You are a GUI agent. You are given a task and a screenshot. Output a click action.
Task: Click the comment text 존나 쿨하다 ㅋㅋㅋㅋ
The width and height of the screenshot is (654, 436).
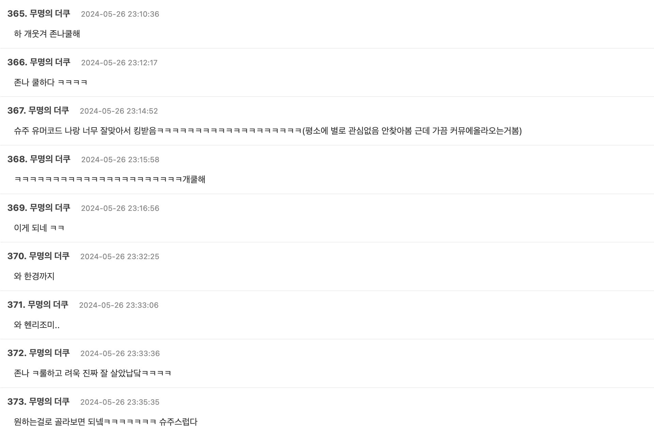[x=50, y=82]
